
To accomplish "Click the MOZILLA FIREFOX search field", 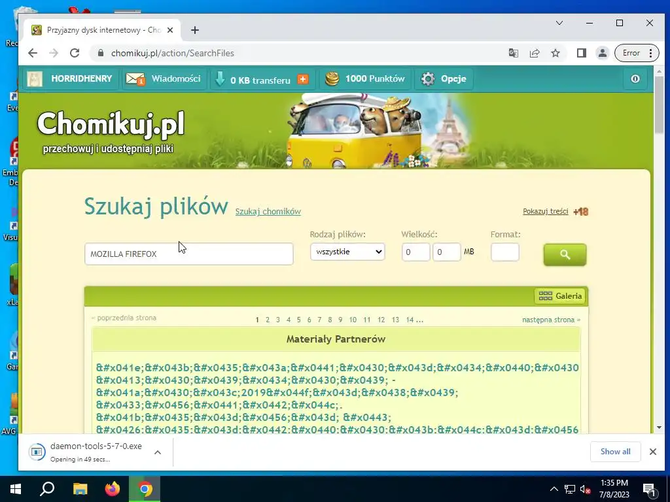I will [x=189, y=254].
